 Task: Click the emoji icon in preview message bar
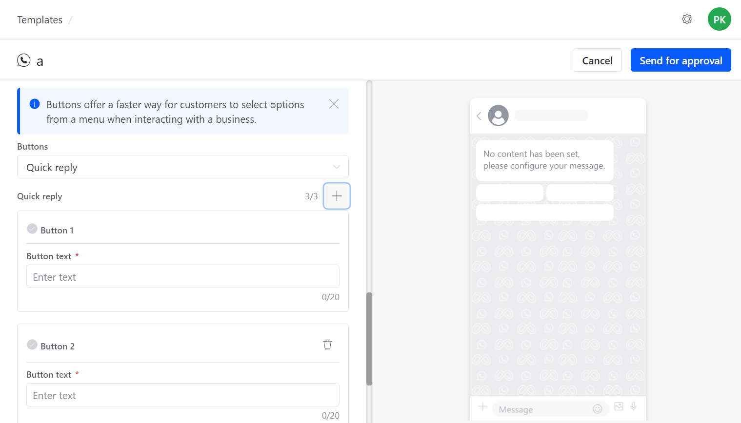(x=598, y=409)
